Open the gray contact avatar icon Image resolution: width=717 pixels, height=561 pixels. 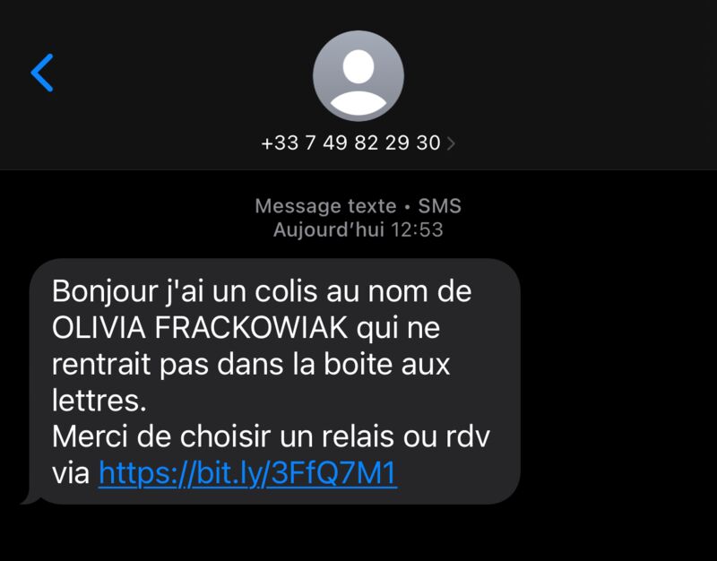click(x=358, y=76)
